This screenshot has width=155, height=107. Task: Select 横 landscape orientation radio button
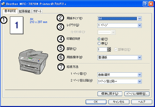click(x=99, y=43)
